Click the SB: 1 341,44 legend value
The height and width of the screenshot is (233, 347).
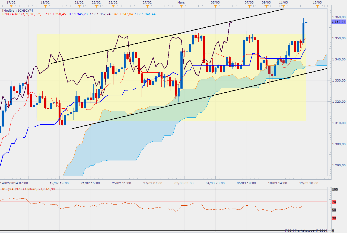click(145, 14)
